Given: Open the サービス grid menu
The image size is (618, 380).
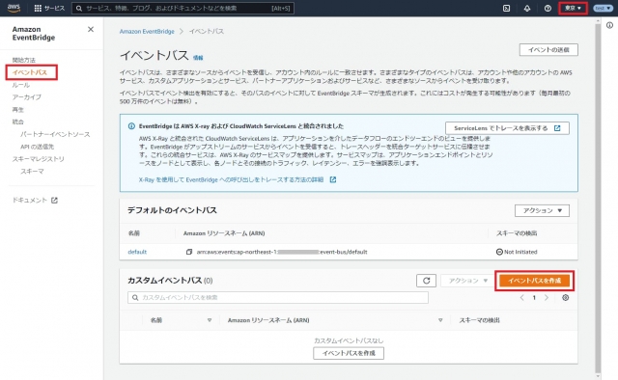Looking at the screenshot, I should (x=49, y=8).
